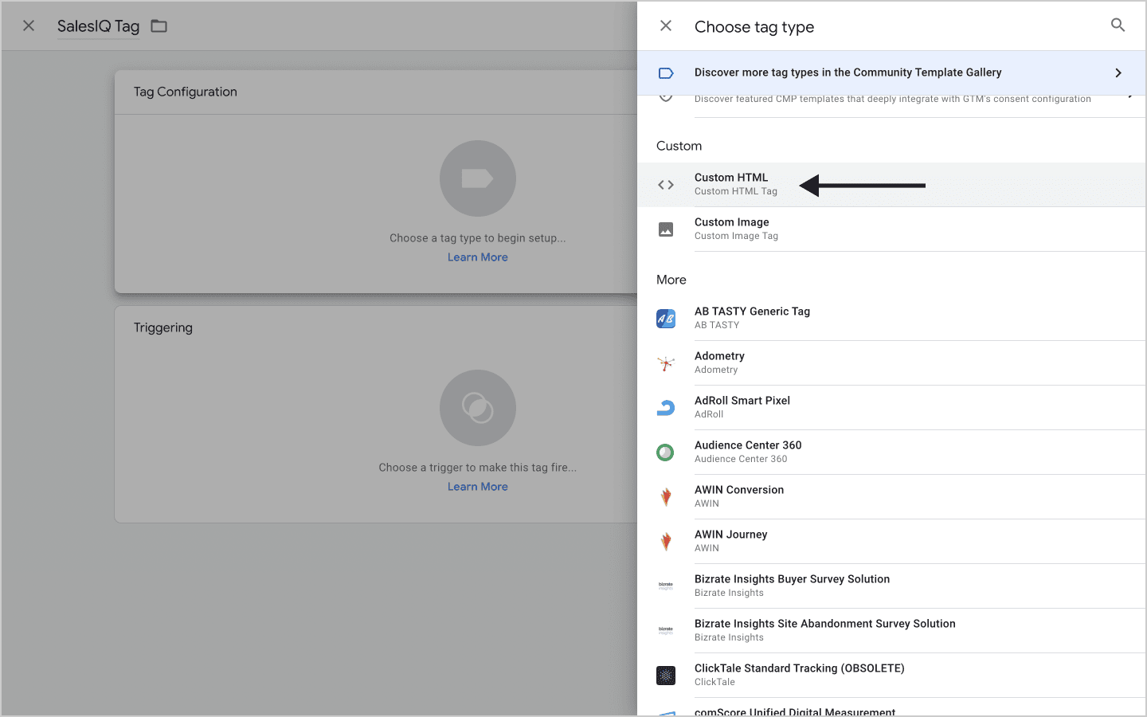Viewport: 1147px width, 717px height.
Task: Click the ClickTale logo icon
Action: pyautogui.click(x=666, y=676)
